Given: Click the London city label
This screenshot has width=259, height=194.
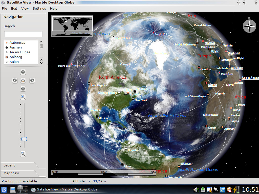Looking at the screenshot, I should pos(206,69).
